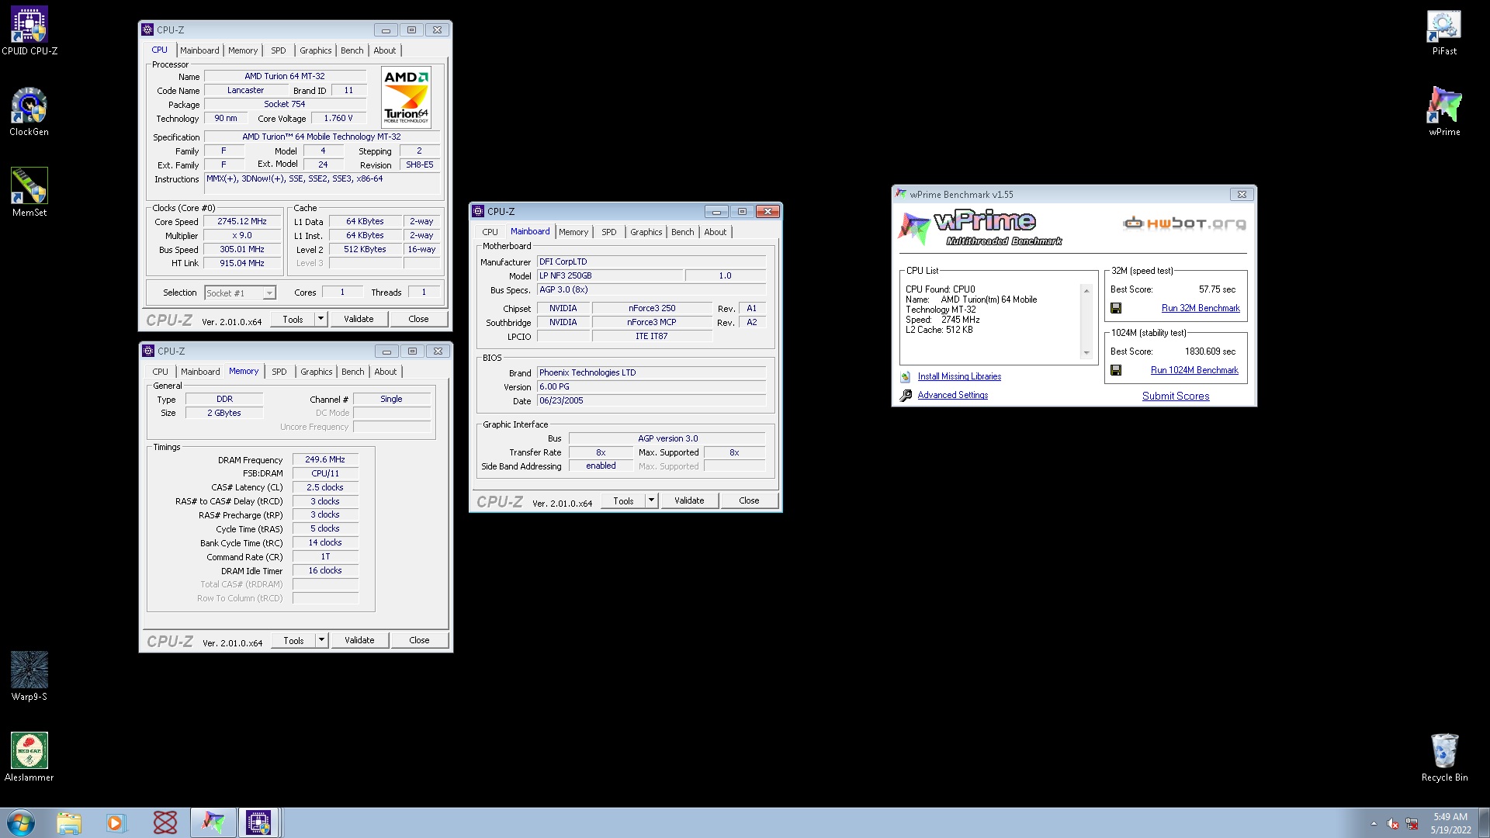Click Advanced Settings link

coord(953,395)
